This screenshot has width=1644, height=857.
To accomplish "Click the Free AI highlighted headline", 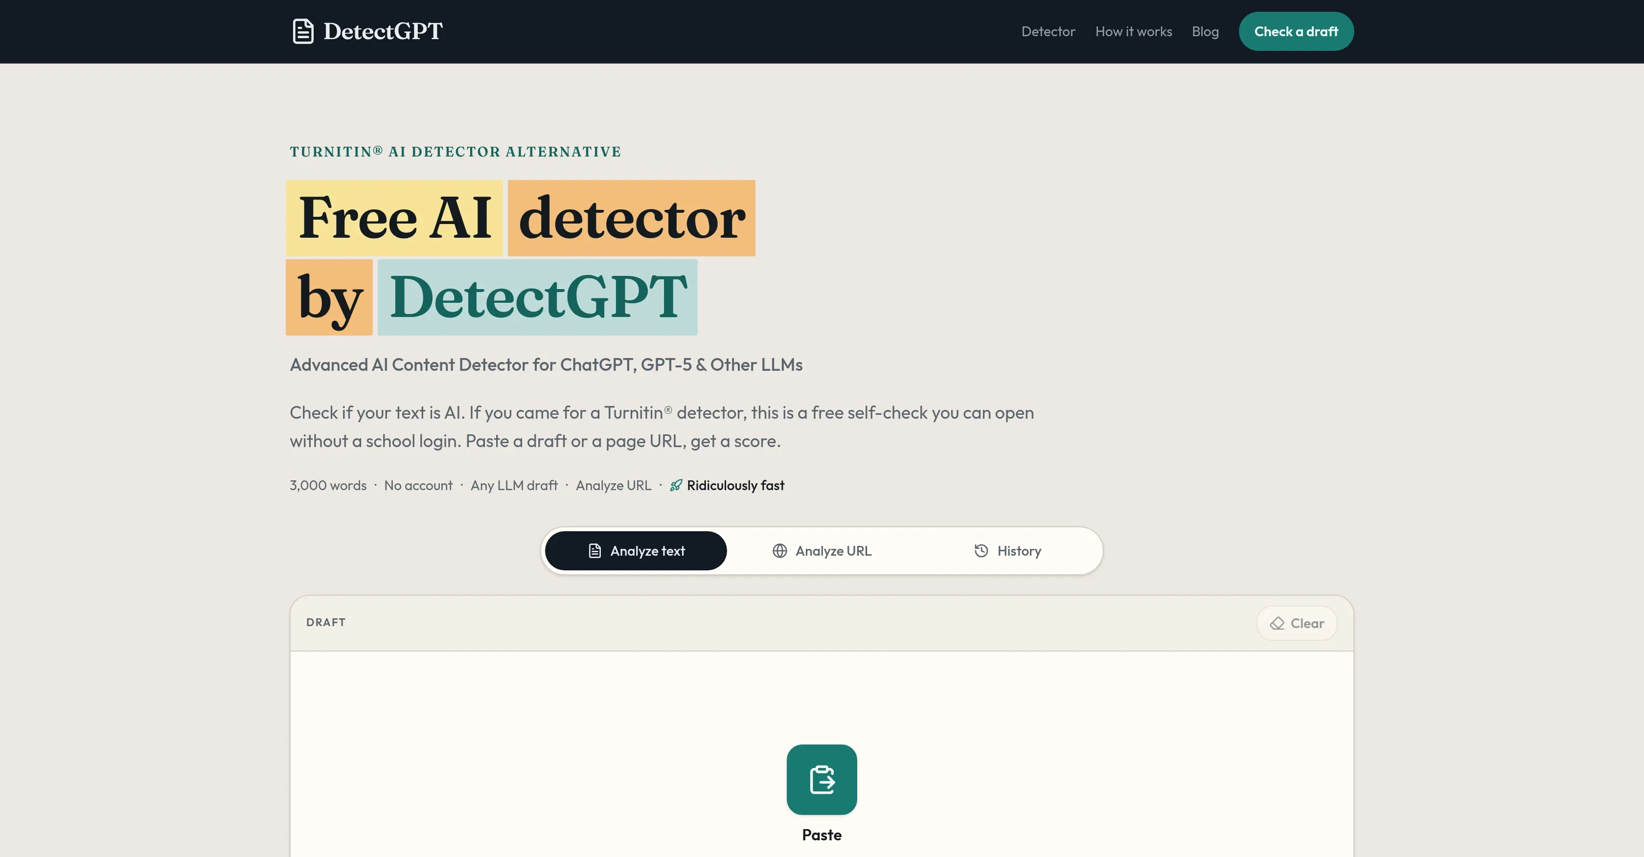I will coord(394,218).
